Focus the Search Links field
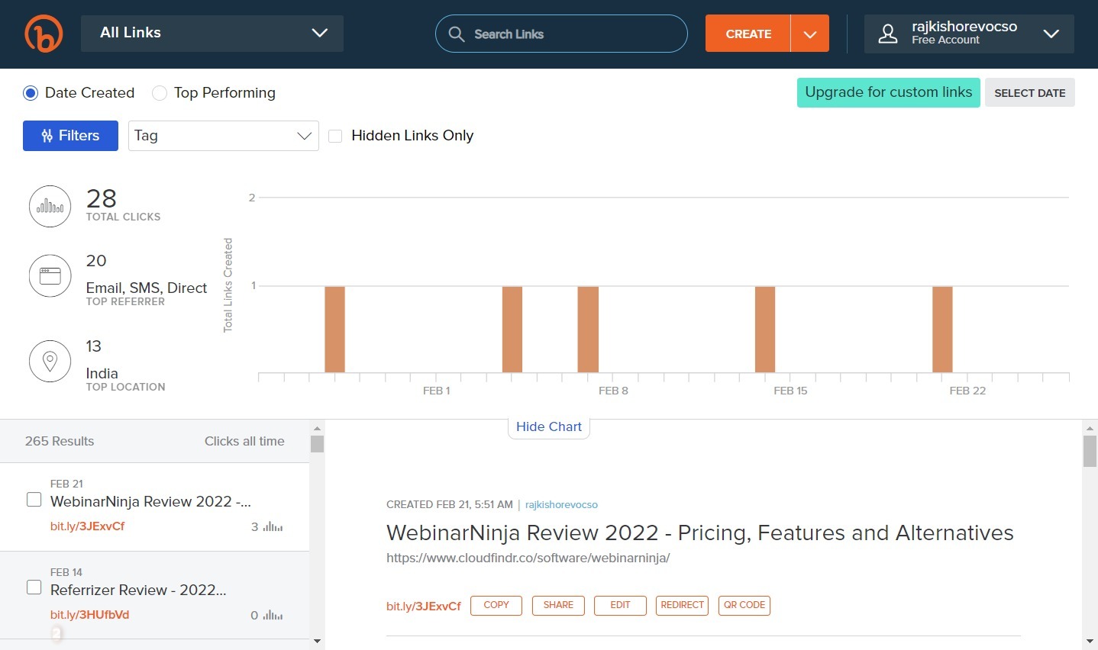Screen dimensions: 1098x650 coord(561,34)
